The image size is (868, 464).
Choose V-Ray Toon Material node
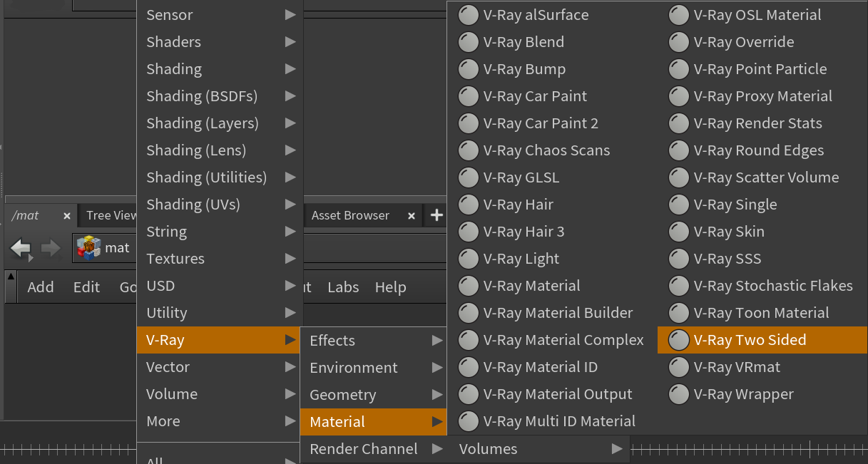coord(762,313)
